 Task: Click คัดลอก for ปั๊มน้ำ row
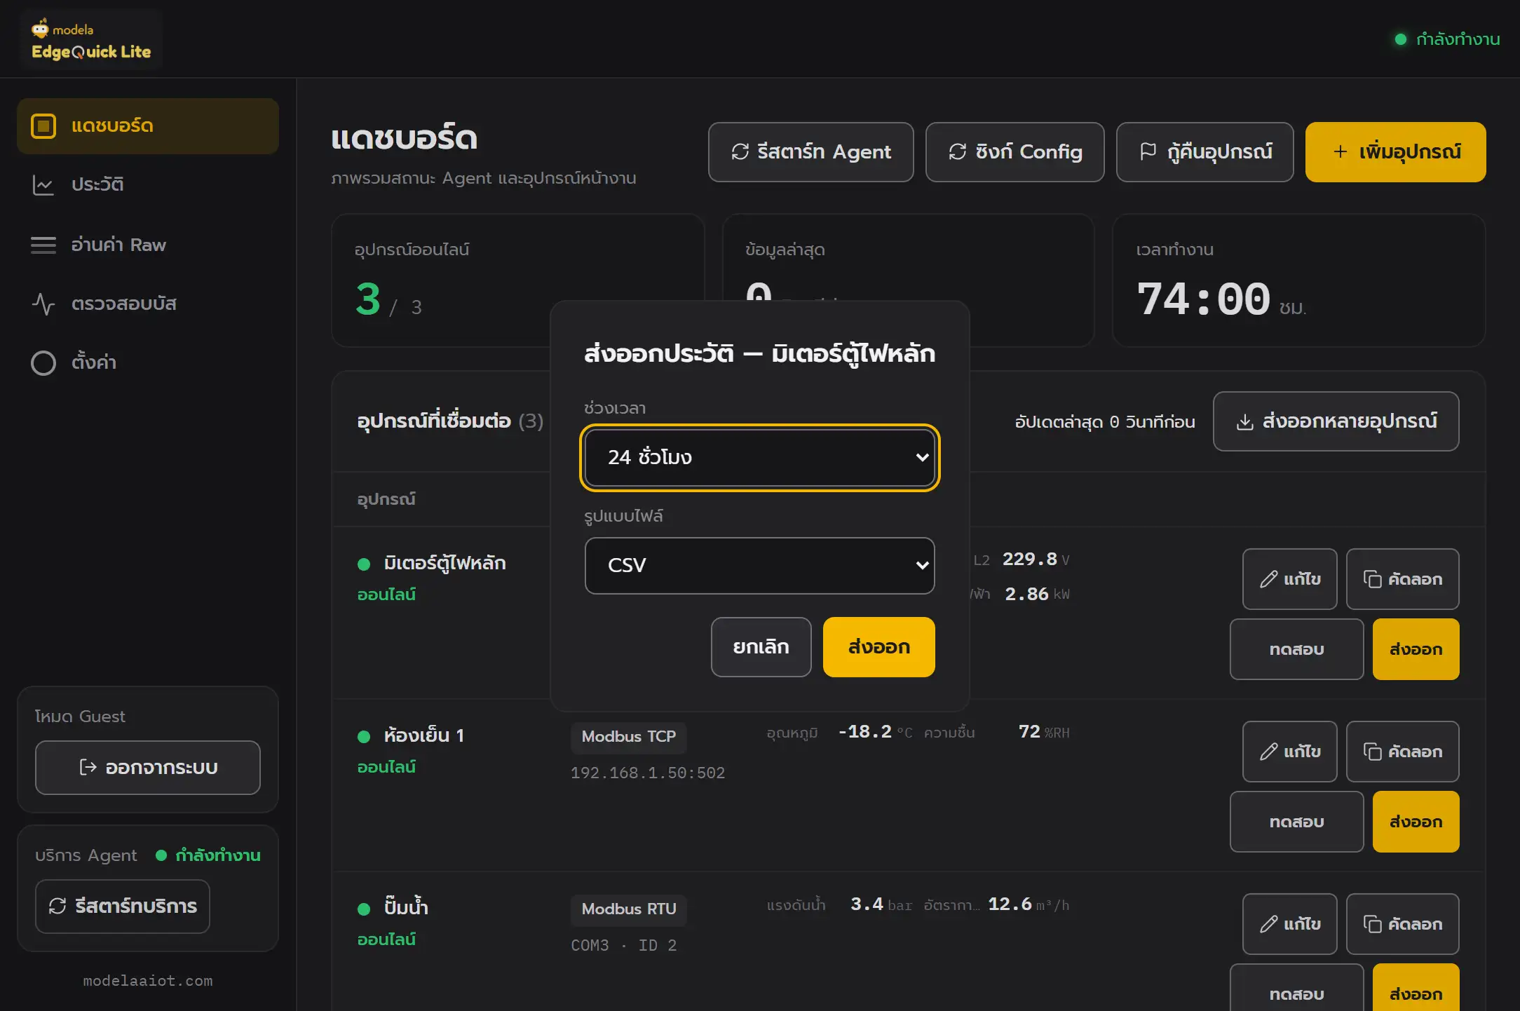1403,924
